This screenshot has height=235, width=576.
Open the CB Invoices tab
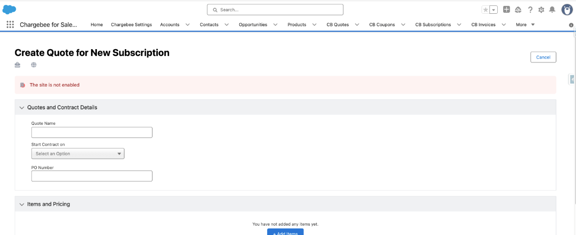point(484,25)
